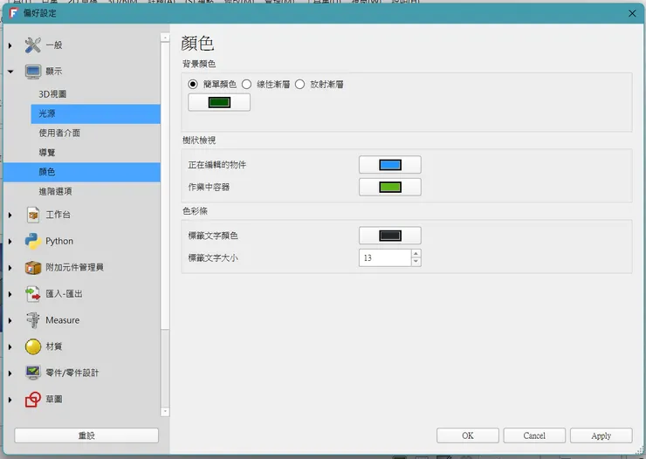Open the 光源 preferences page

click(x=95, y=113)
